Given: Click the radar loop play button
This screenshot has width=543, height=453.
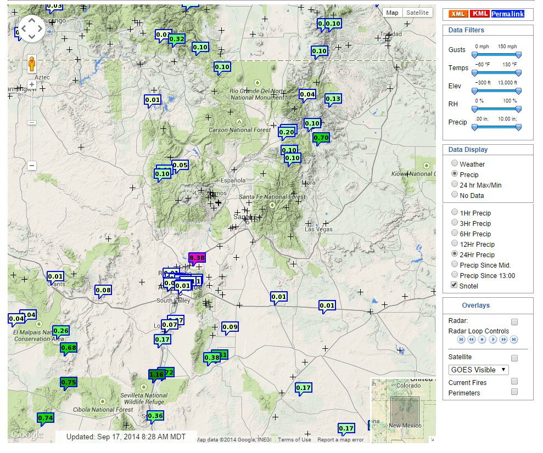Looking at the screenshot, I should point(492,339).
